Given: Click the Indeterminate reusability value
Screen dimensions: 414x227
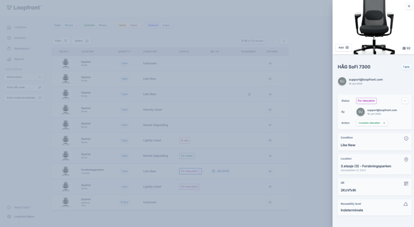Looking at the screenshot, I should pyautogui.click(x=352, y=210).
